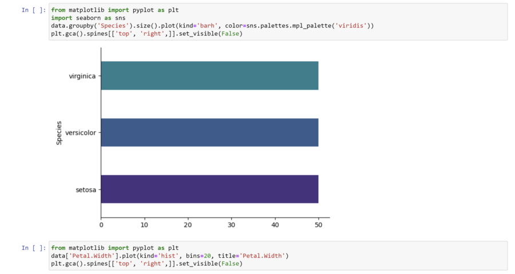515x274 pixels.
Task: Click the teal virginica bar
Action: (209, 76)
